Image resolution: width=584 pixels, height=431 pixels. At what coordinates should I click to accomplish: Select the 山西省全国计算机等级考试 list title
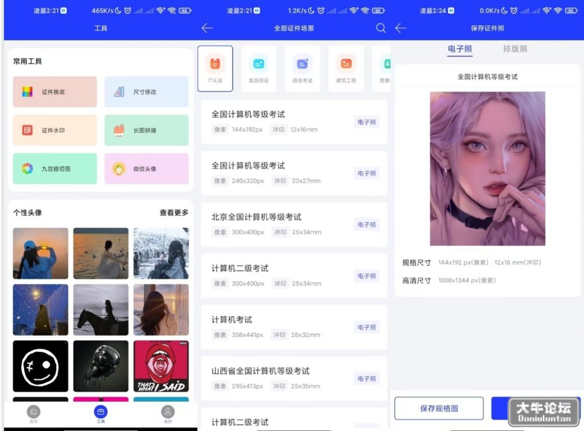click(260, 371)
